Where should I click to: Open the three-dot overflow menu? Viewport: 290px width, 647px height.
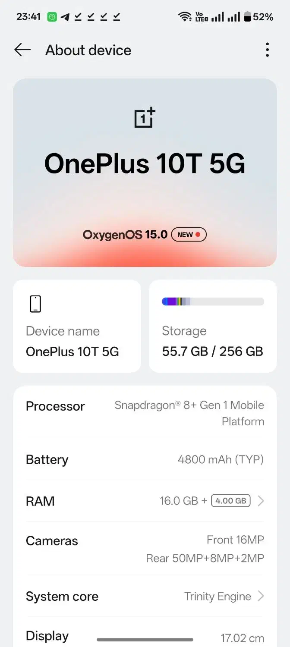click(268, 50)
